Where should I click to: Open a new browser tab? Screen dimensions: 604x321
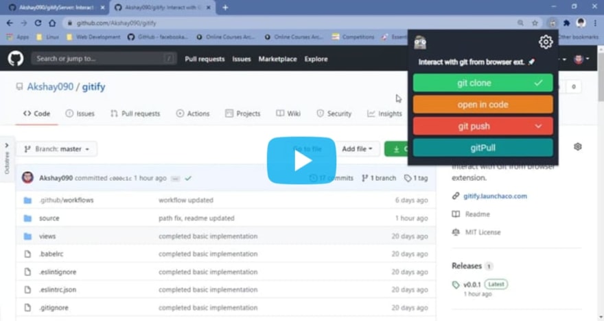tap(225, 8)
